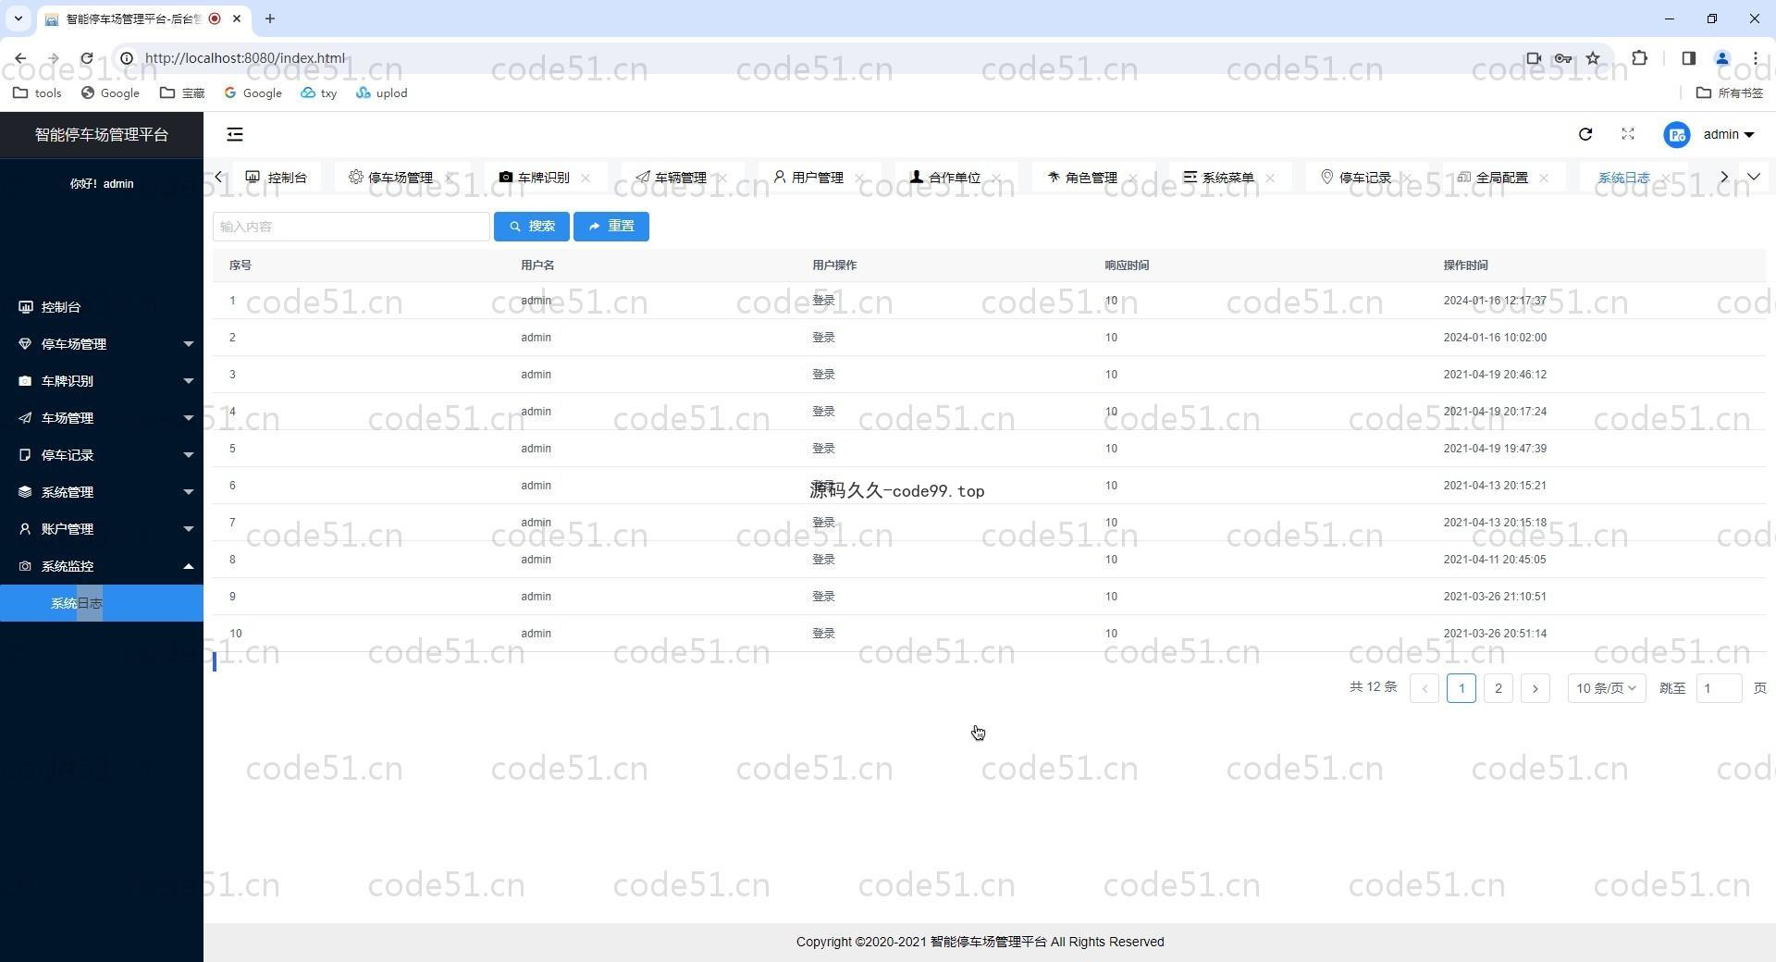Expand 车场管理 sidebar menu
Viewport: 1776px width, 962px height.
(102, 418)
